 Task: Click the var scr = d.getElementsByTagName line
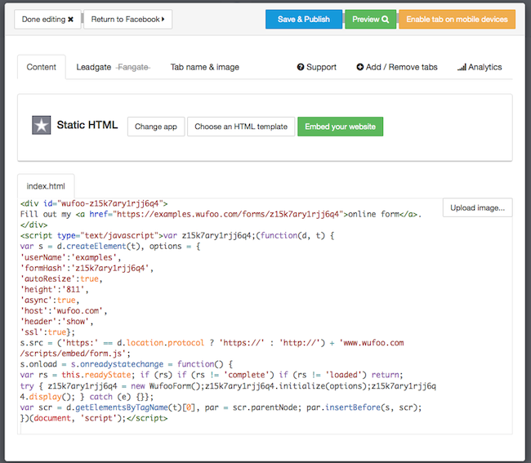[x=221, y=407]
